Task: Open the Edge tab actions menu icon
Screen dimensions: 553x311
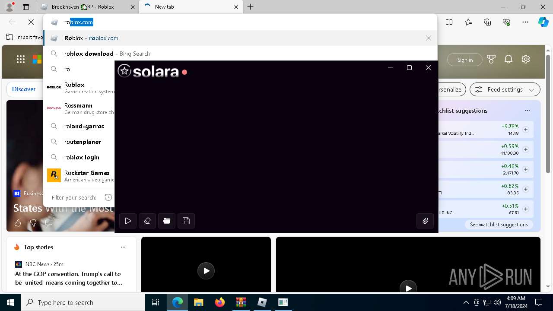Action: pos(26,7)
